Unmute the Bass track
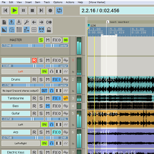The height and width of the screenshot is (154, 154). point(48,106)
